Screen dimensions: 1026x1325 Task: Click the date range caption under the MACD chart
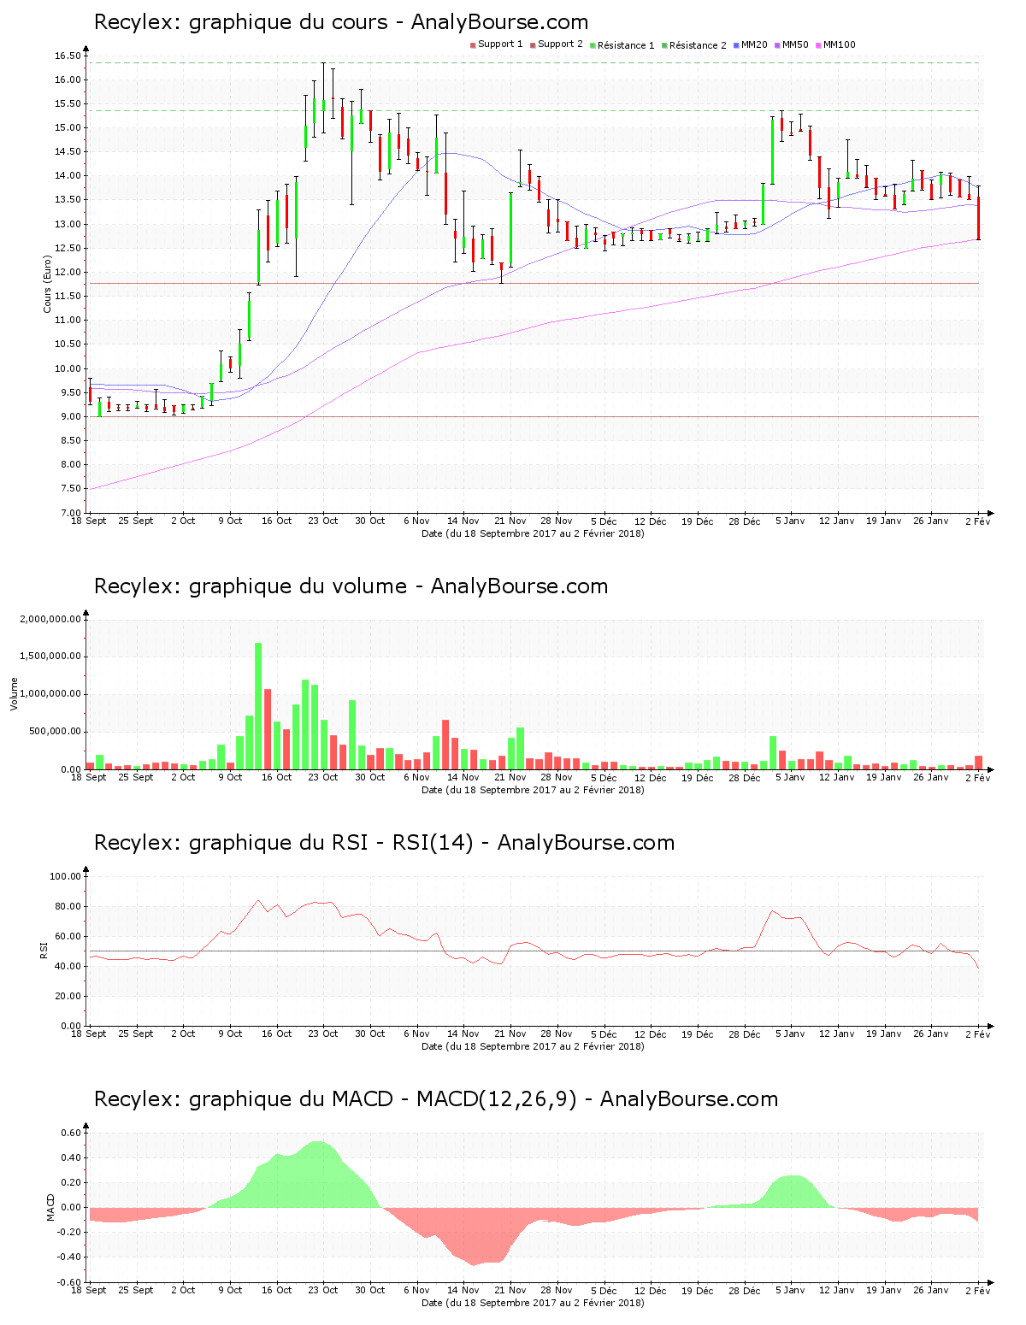(x=533, y=1303)
